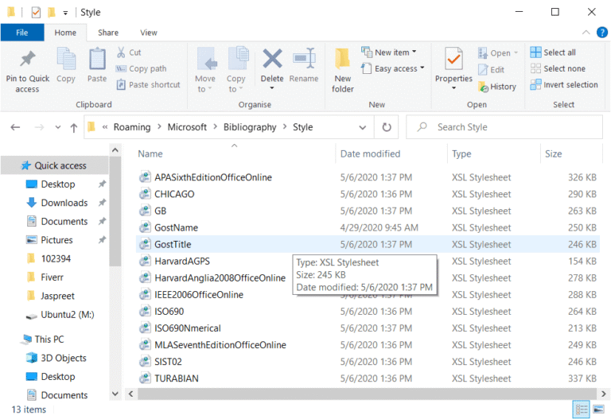
Task: Click Roaming in the address path
Action: tap(132, 127)
